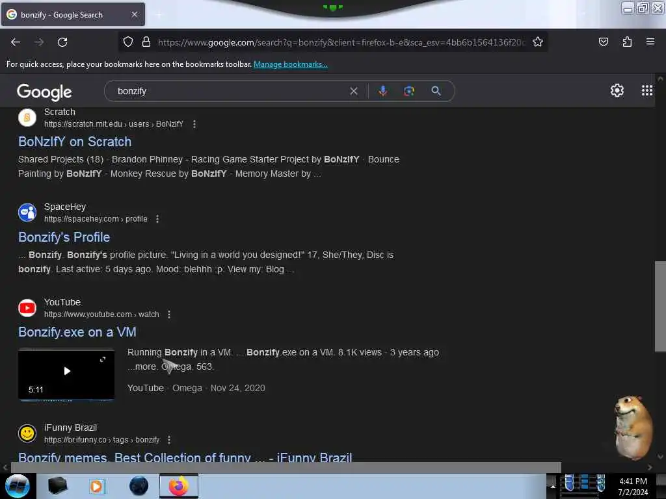Open BoNzIfY on Scratch result

75,142
